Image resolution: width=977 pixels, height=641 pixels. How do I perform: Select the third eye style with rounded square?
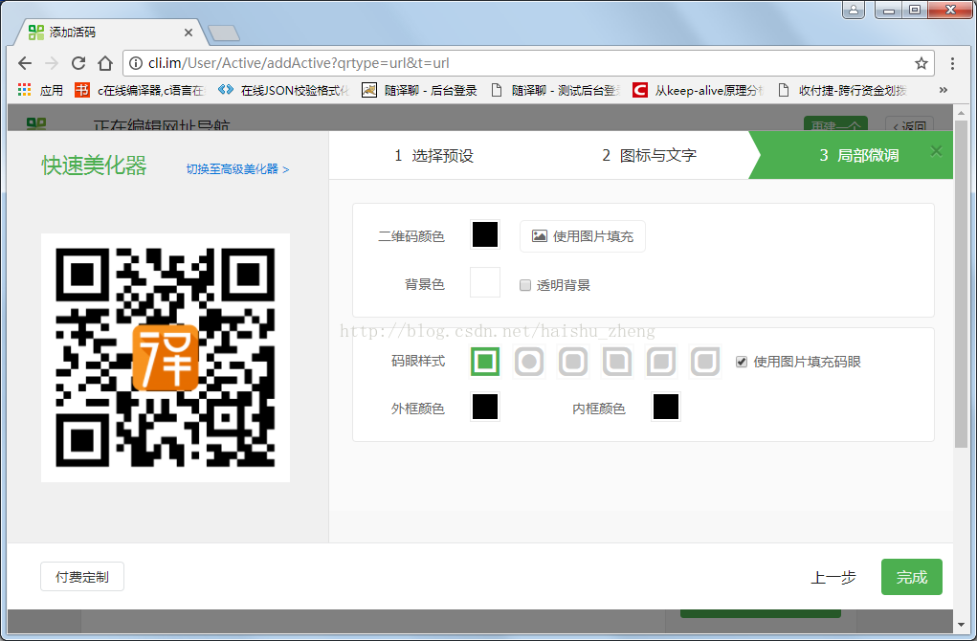(573, 362)
